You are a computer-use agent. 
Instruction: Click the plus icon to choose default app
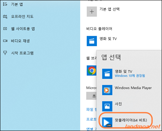(92, 12)
